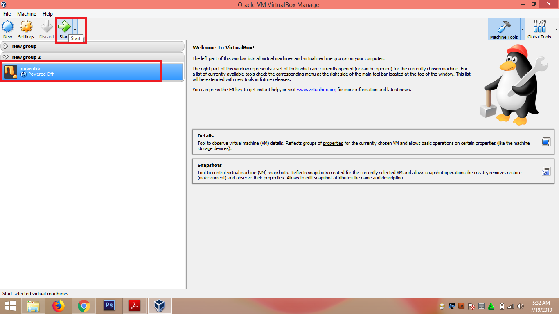Open the Machine menu

click(x=27, y=14)
